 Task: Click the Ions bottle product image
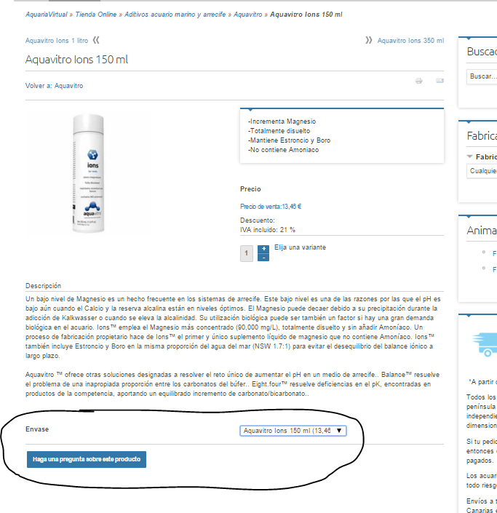coord(88,173)
